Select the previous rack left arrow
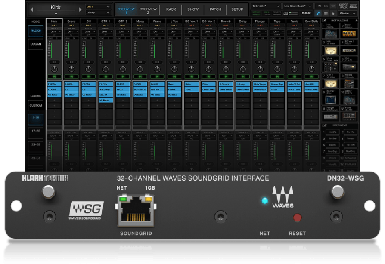 point(32,9)
